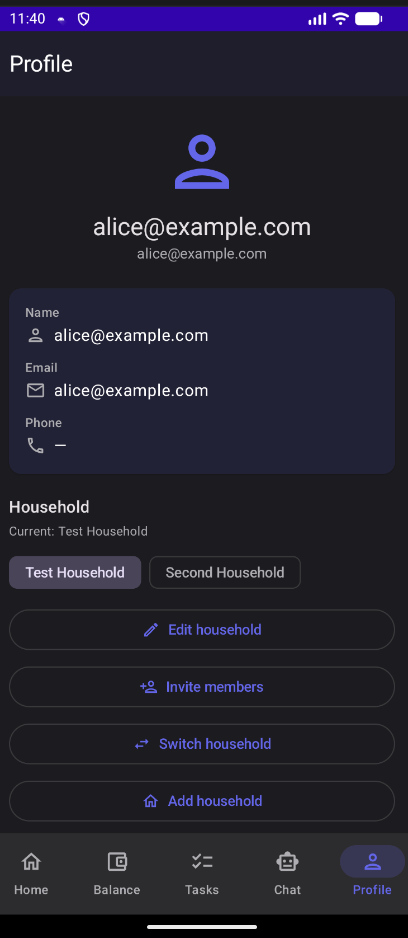Select the Profile tab in bottom navigation
This screenshot has height=938, width=408.
pos(372,873)
